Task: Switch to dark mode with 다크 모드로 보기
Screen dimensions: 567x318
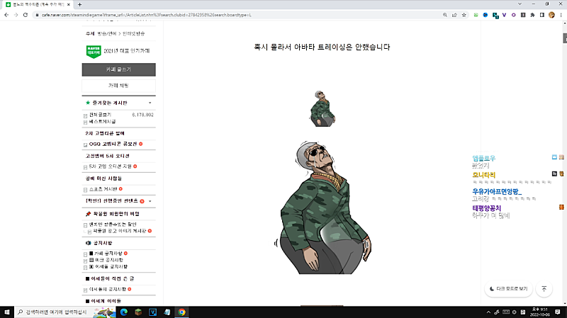Action: (508, 289)
